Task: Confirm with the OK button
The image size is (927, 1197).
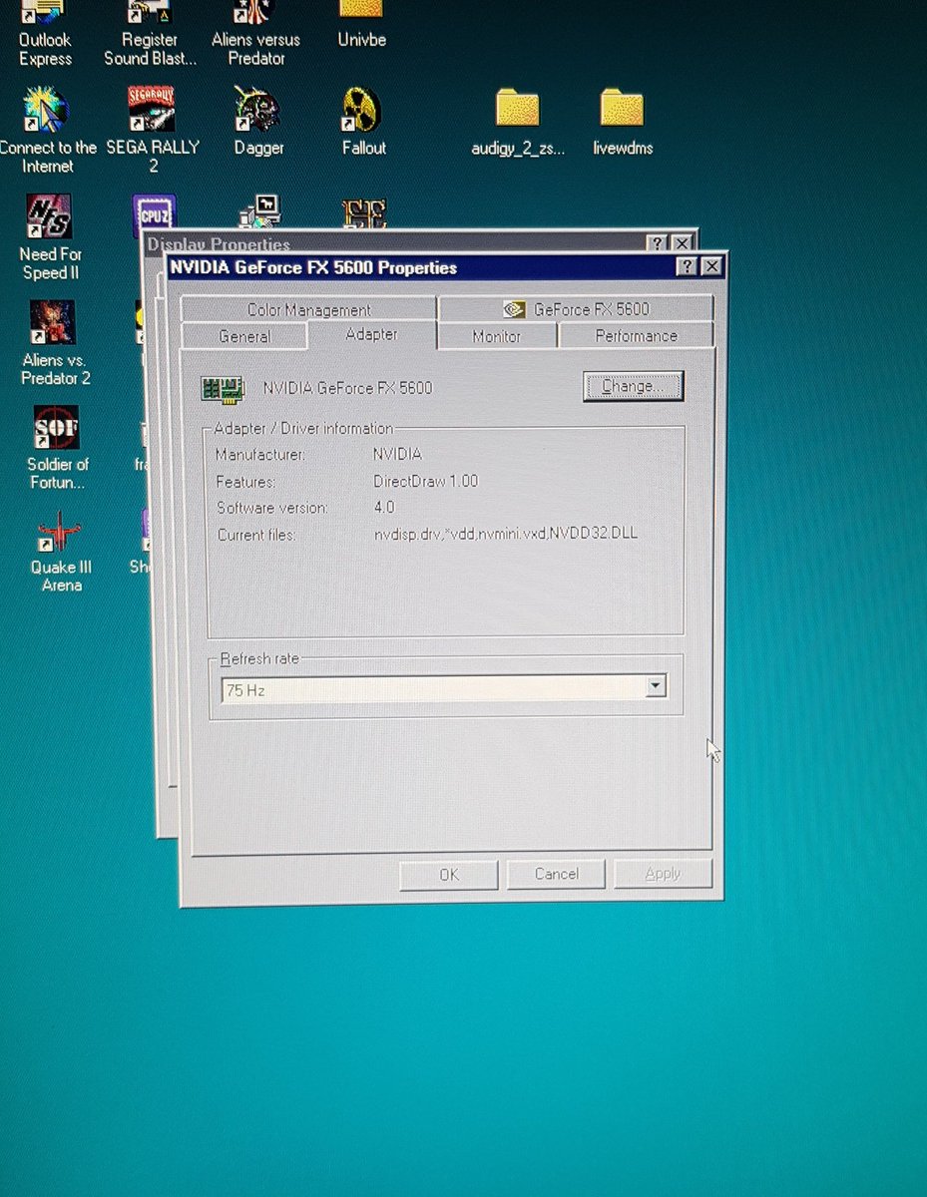Action: (449, 874)
